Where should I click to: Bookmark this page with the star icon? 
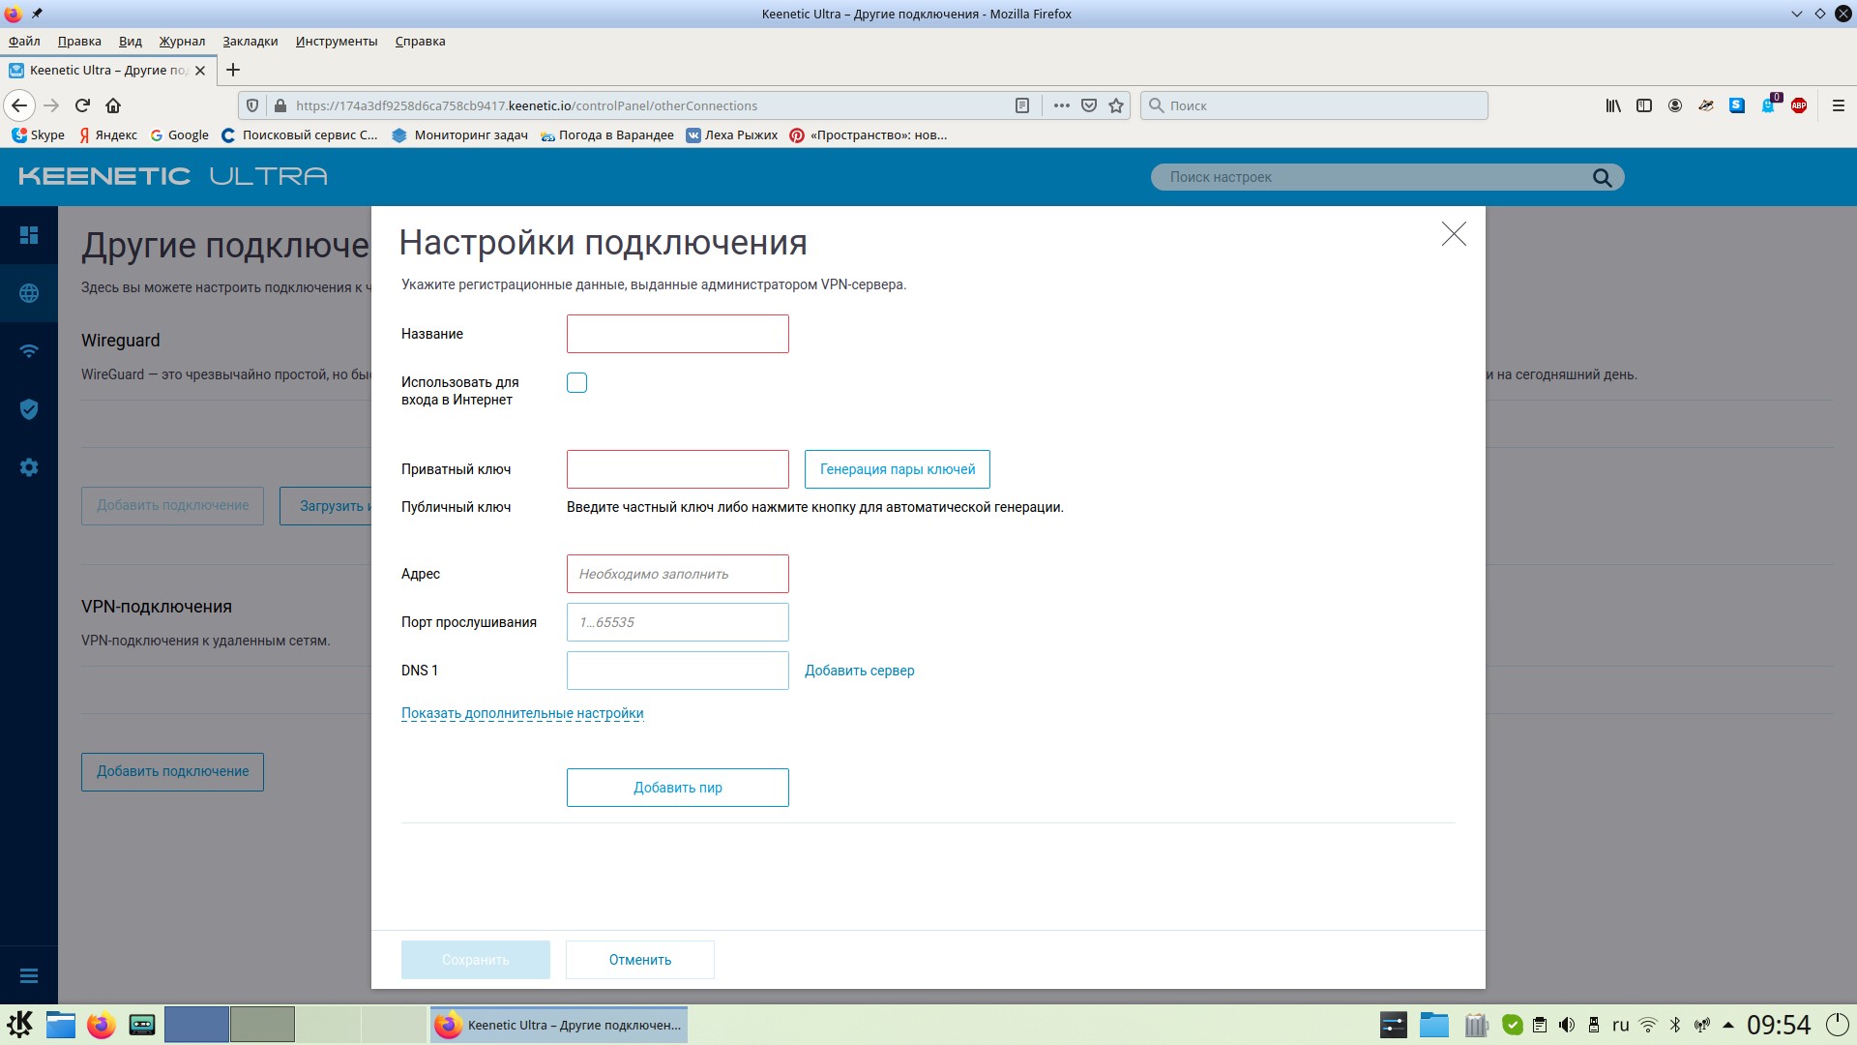tap(1116, 105)
